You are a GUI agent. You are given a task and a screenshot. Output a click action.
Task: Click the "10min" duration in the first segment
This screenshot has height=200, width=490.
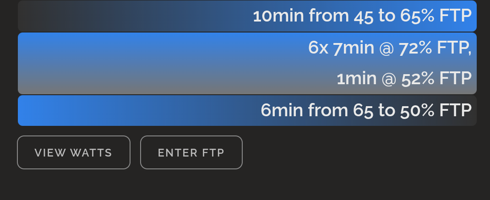(x=278, y=16)
